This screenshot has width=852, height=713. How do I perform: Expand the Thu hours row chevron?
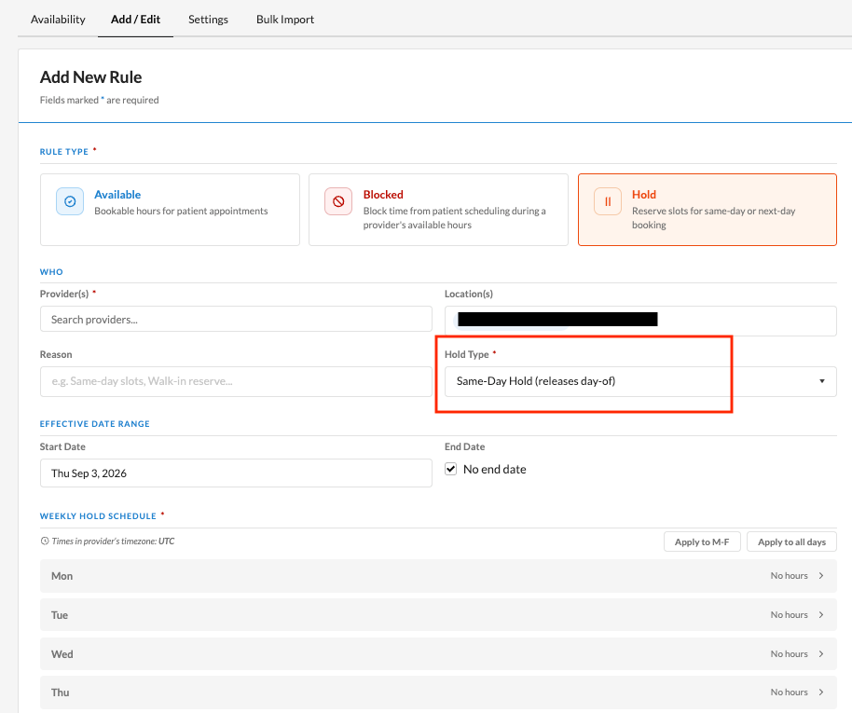[x=821, y=692]
